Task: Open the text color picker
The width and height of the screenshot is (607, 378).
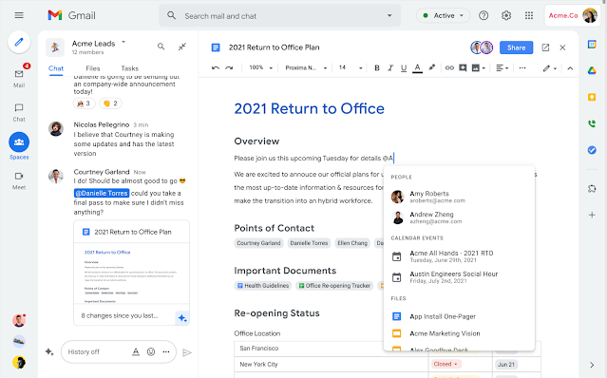Action: [417, 68]
